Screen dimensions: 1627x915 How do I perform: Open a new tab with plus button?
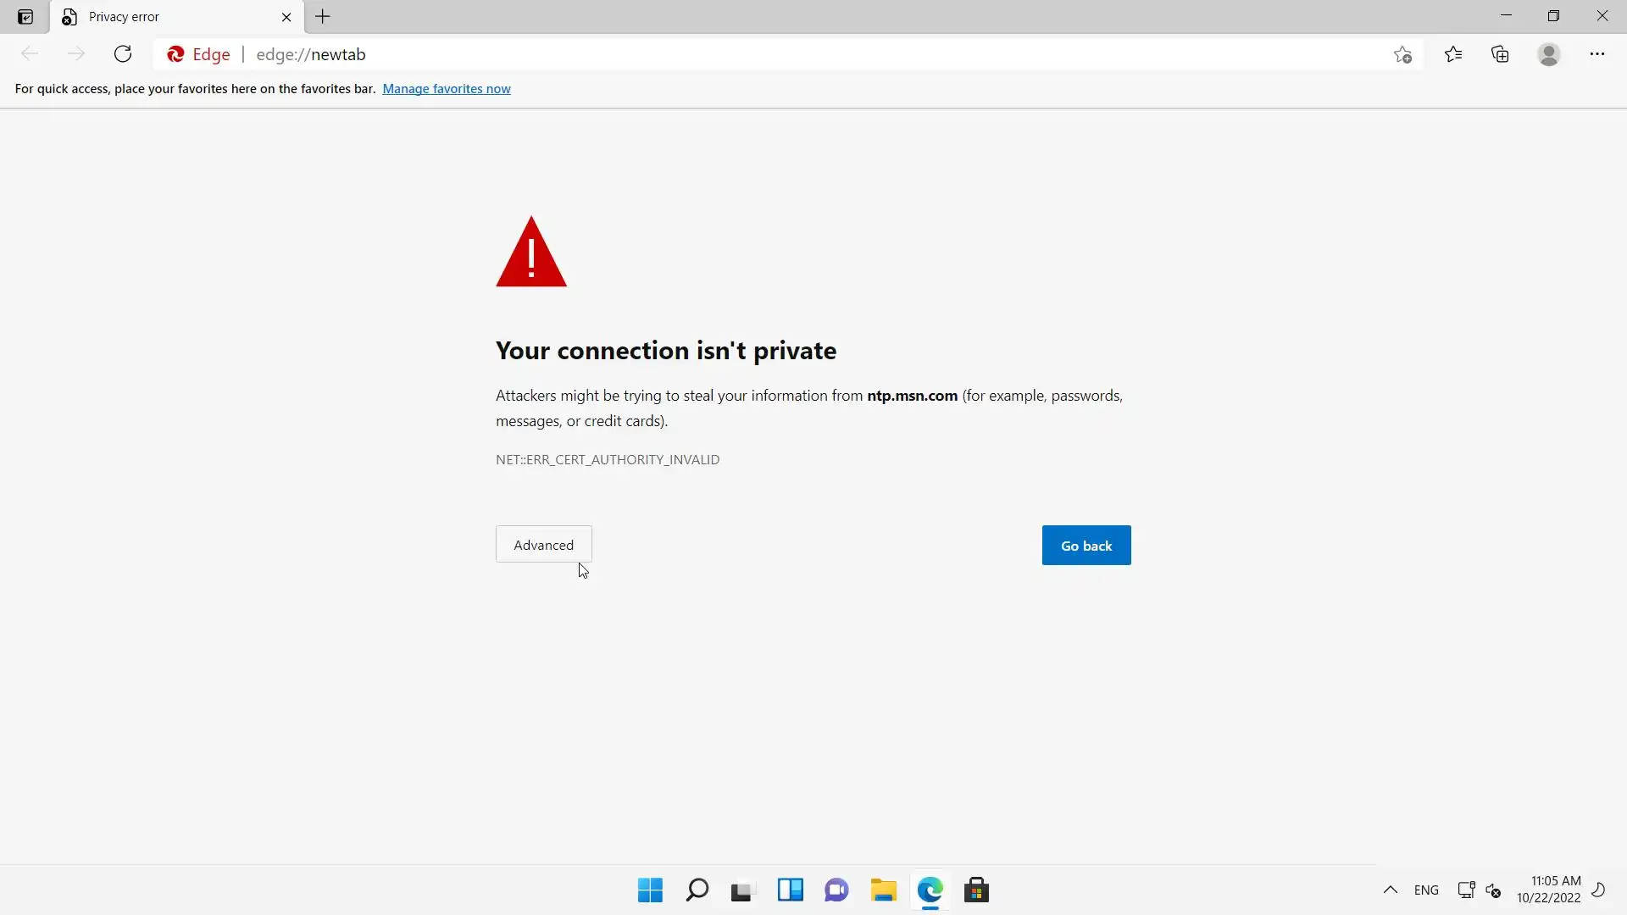(x=323, y=16)
